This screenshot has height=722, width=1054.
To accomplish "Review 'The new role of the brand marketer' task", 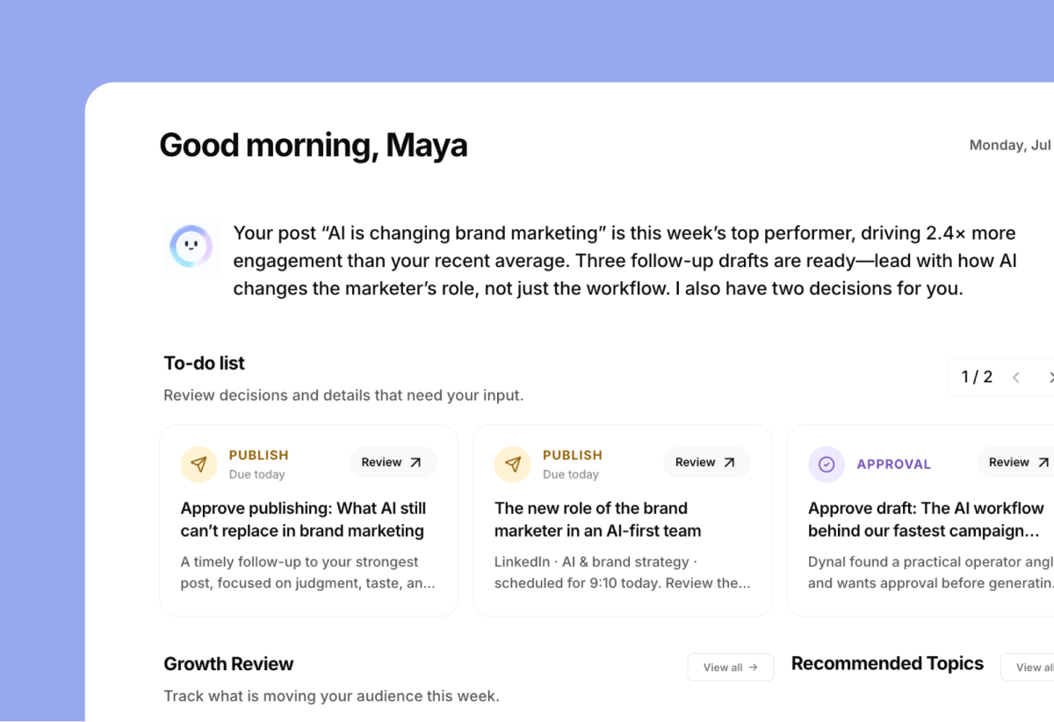I will pyautogui.click(x=706, y=462).
